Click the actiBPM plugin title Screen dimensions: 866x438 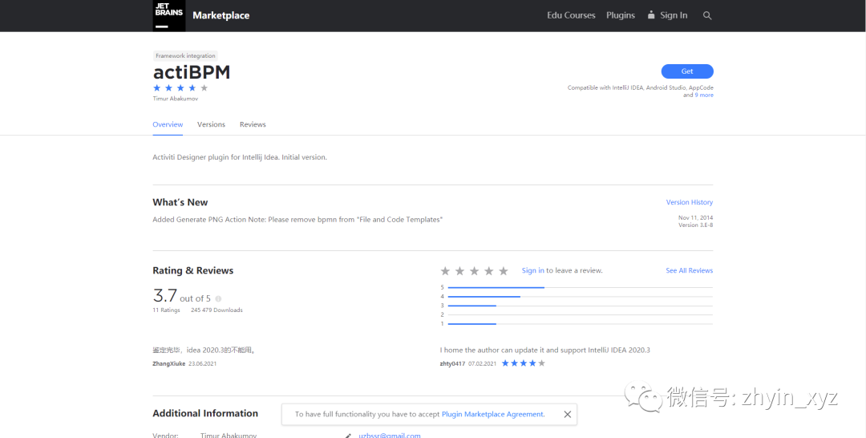(x=191, y=72)
